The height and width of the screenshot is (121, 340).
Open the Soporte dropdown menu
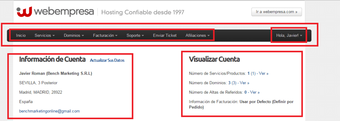pyautogui.click(x=135, y=35)
